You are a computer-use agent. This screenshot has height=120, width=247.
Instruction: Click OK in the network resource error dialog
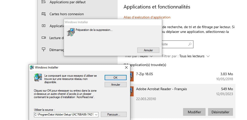tap(115, 78)
